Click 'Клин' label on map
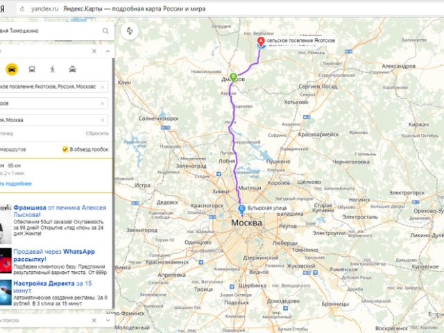The image size is (444, 333). 124,83
